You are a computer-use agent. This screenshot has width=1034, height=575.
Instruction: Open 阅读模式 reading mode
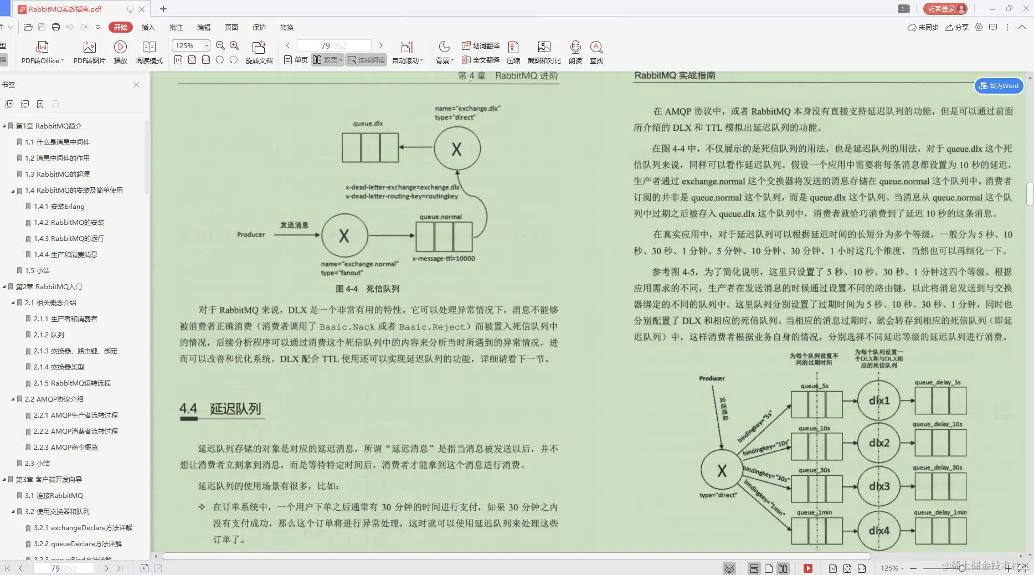(x=149, y=52)
